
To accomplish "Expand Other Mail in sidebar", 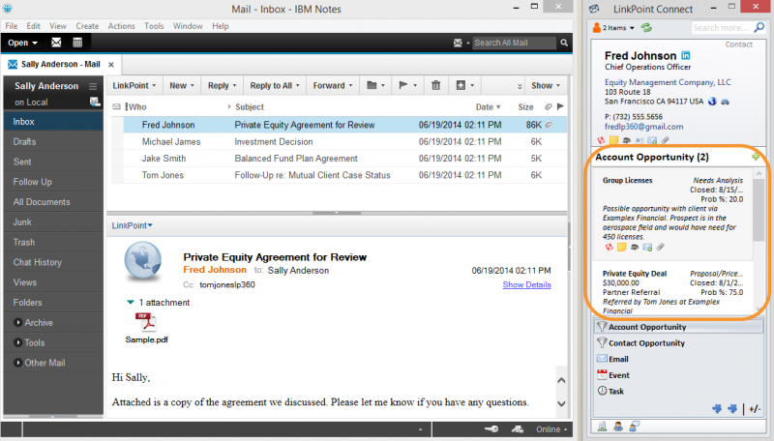I will point(17,363).
